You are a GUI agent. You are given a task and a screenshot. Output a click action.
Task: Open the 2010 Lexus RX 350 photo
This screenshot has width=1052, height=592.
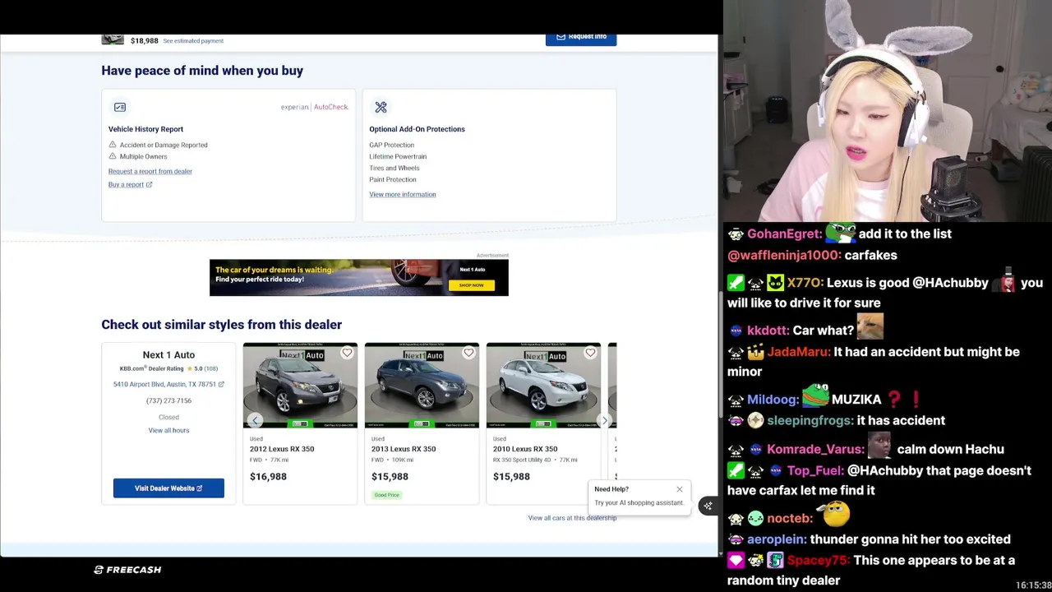[543, 385]
